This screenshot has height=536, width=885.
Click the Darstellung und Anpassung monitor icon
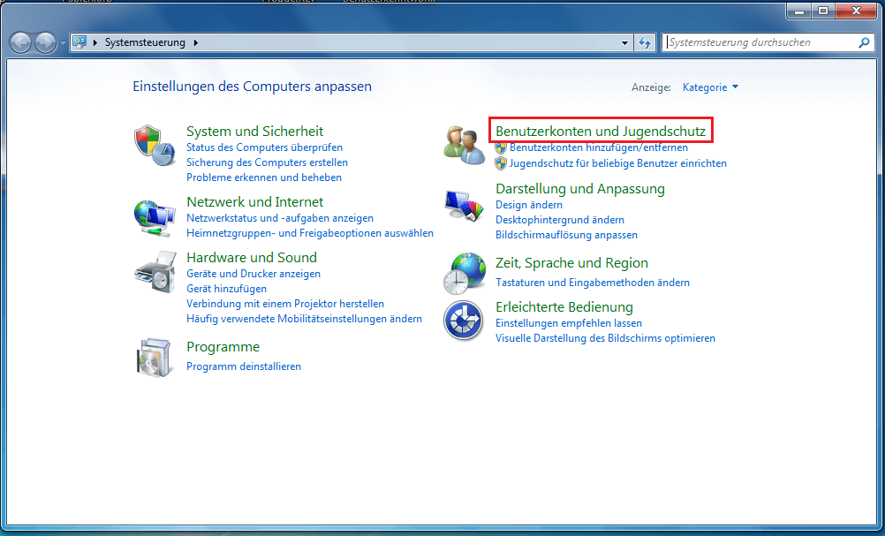click(464, 206)
